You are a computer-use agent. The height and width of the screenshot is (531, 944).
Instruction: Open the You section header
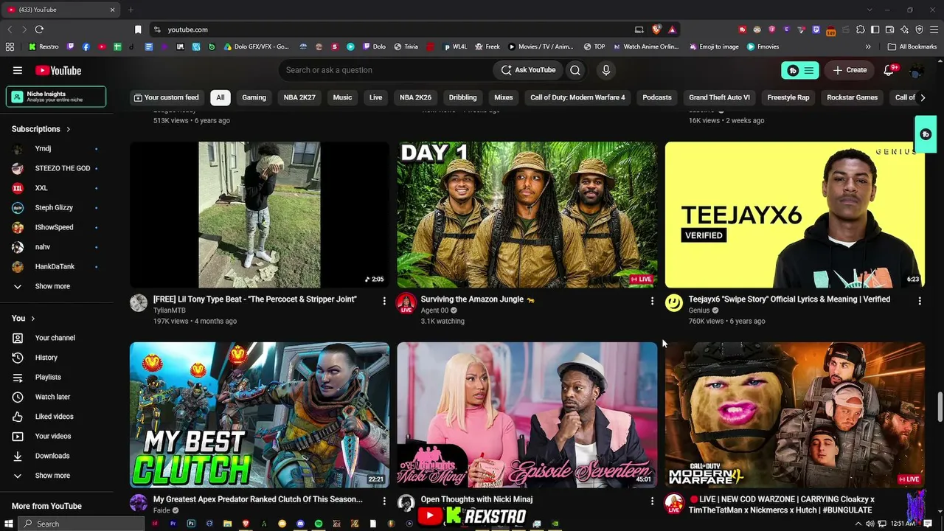[x=24, y=318]
